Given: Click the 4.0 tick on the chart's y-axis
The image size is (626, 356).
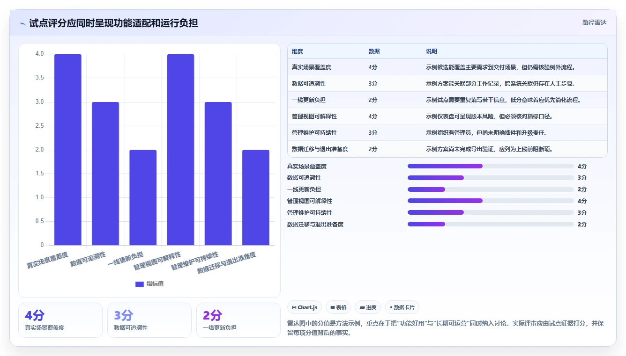Looking at the screenshot, I should 39,54.
